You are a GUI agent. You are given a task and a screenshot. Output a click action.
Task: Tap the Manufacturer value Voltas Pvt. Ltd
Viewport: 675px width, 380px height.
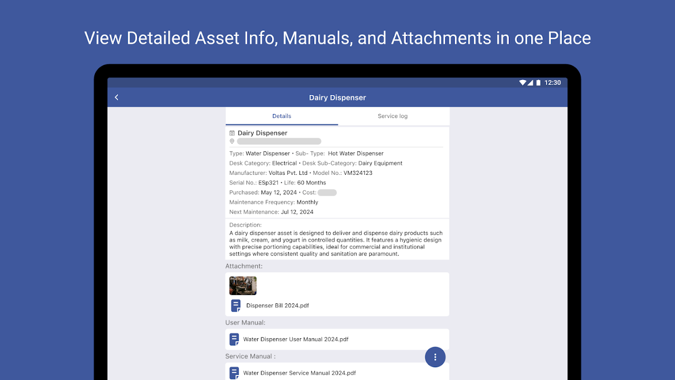(x=288, y=173)
